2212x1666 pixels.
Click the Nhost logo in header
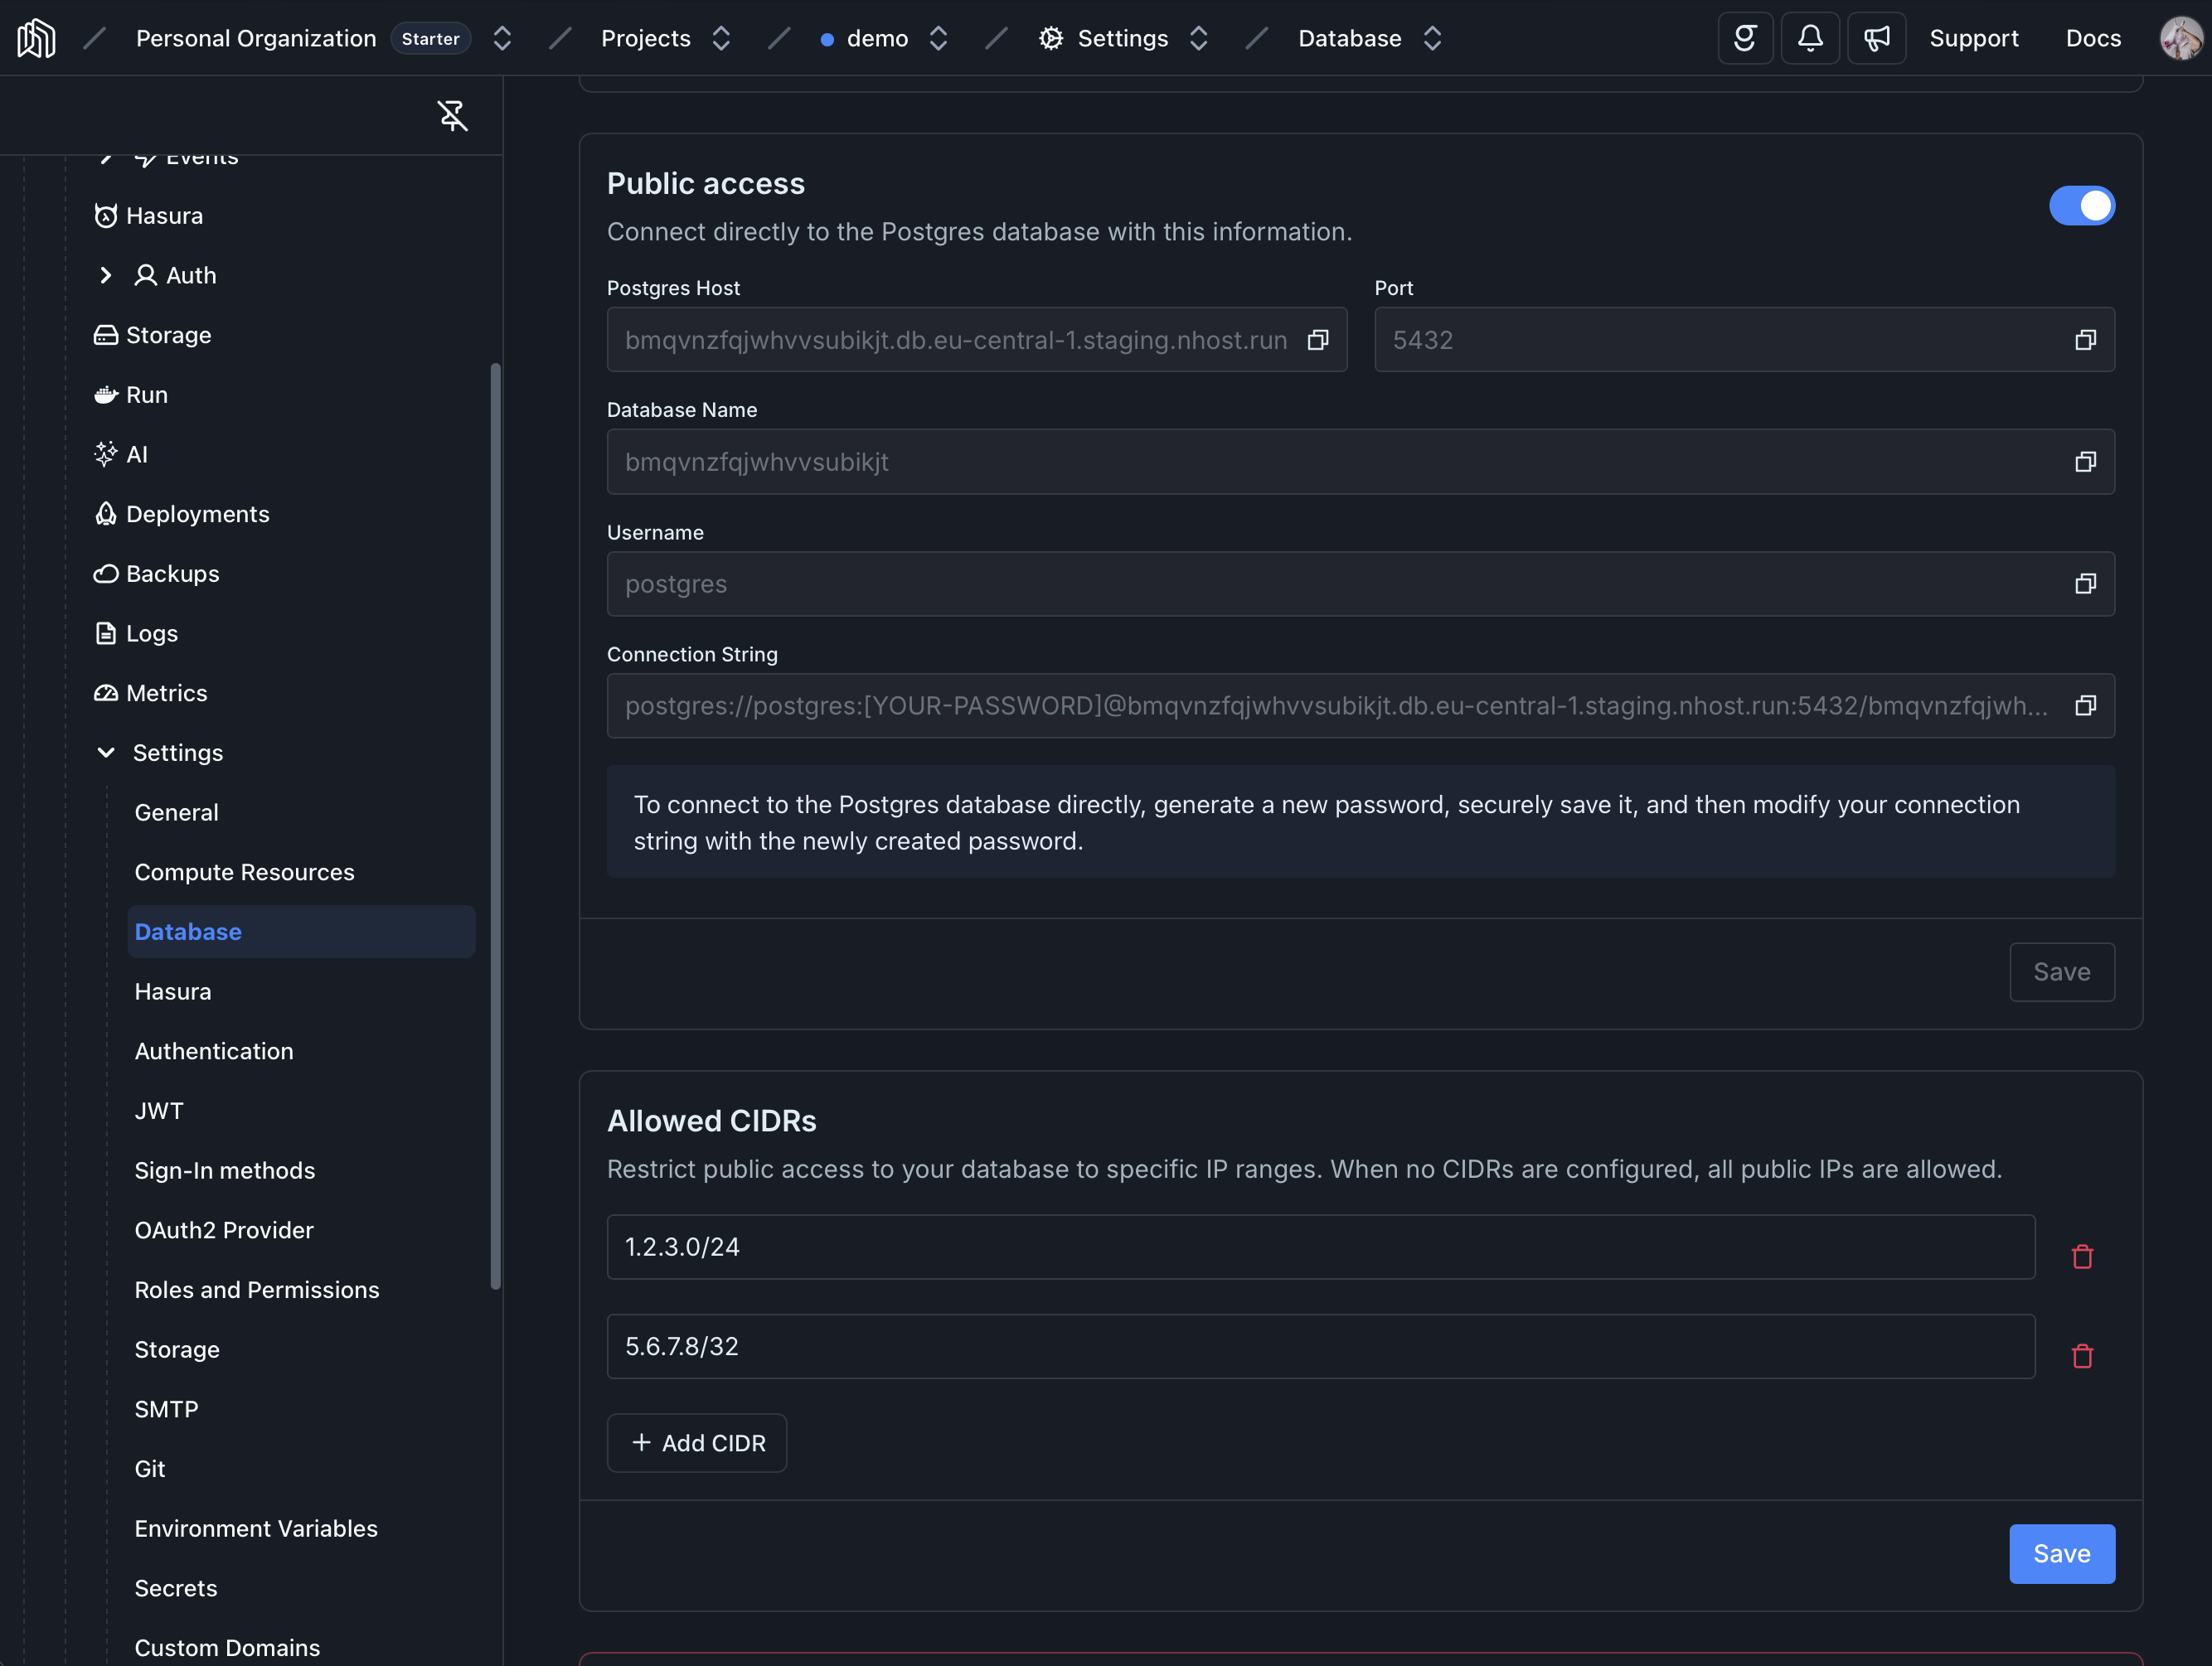(36, 39)
